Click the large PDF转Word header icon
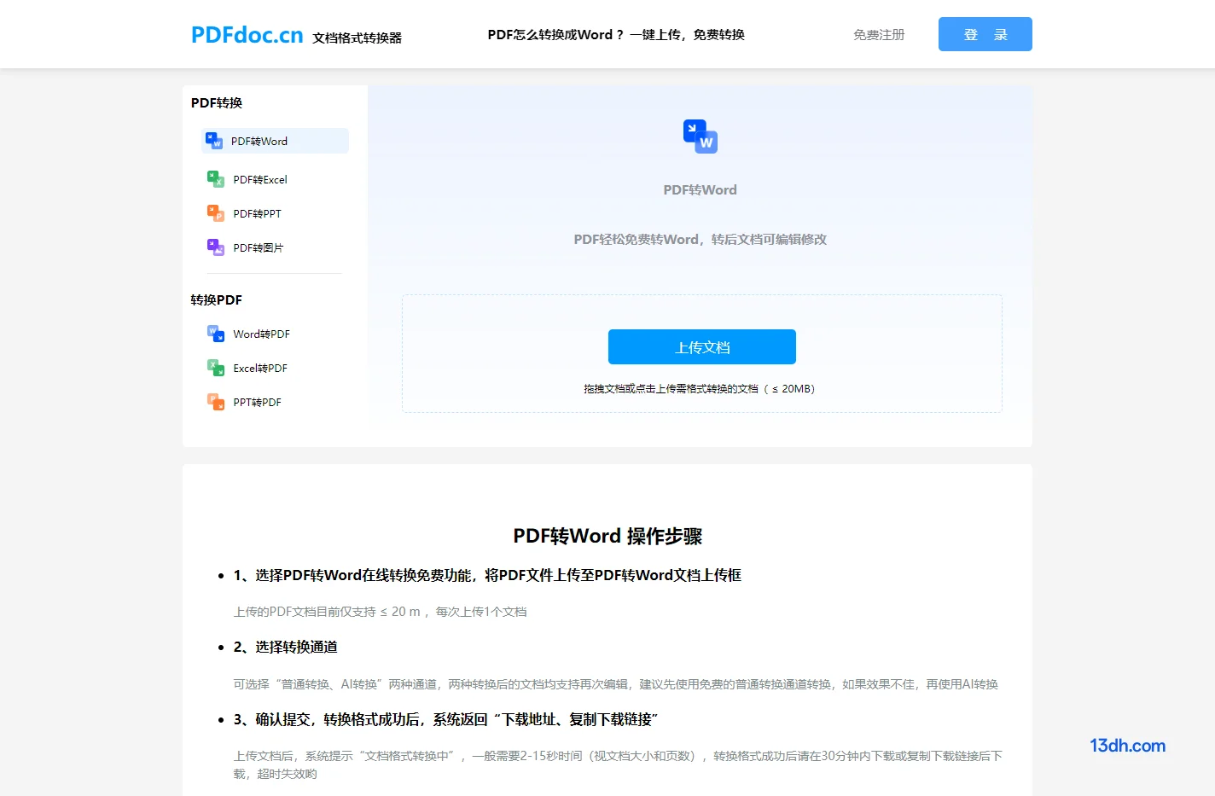 (701, 137)
